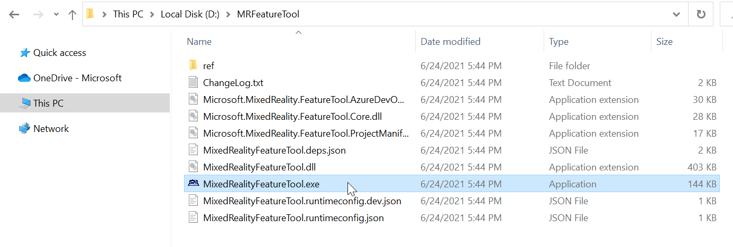Open OneDrive - Microsoft in sidebar
The width and height of the screenshot is (733, 247).
click(77, 78)
